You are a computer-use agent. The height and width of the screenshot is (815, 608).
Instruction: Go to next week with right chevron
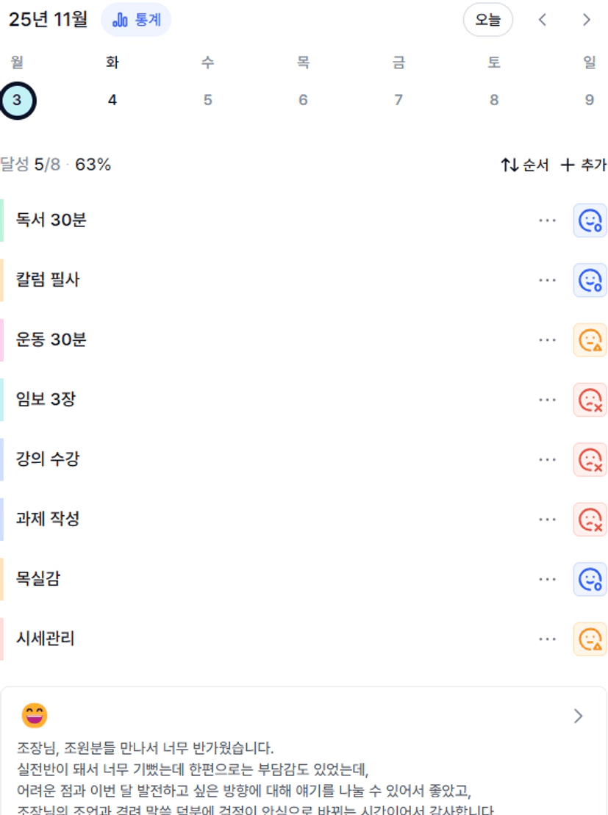(587, 20)
